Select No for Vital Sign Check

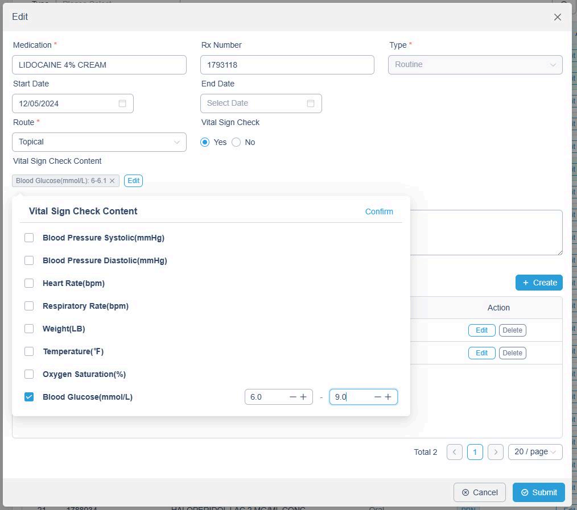[x=236, y=142]
